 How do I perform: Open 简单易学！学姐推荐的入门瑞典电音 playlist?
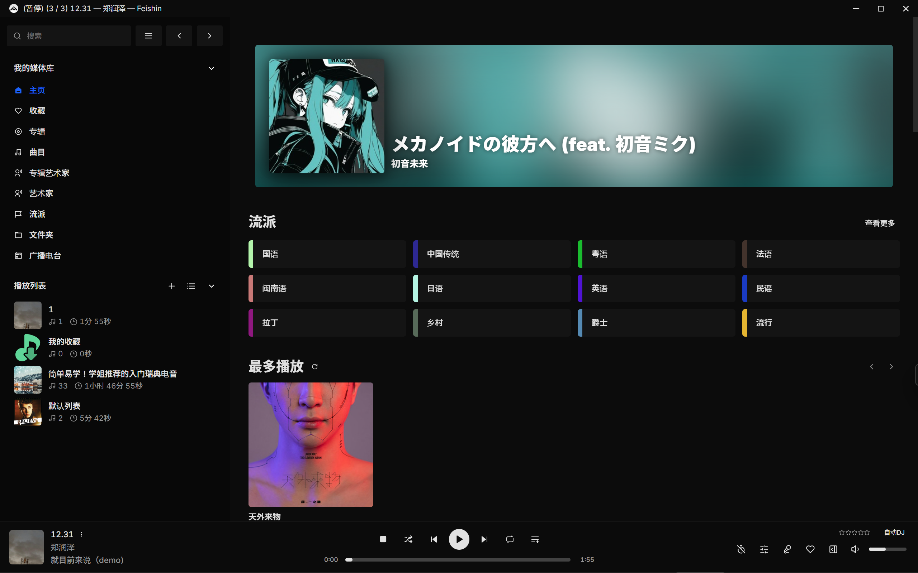coord(114,380)
